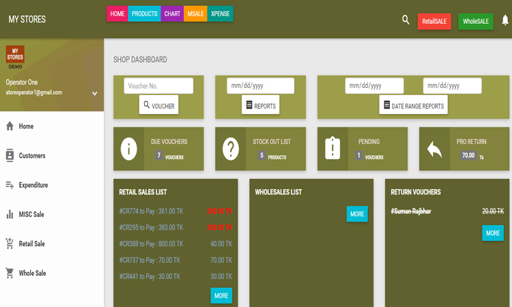
Task: Click the search magnifier icon in header
Action: pyautogui.click(x=406, y=20)
